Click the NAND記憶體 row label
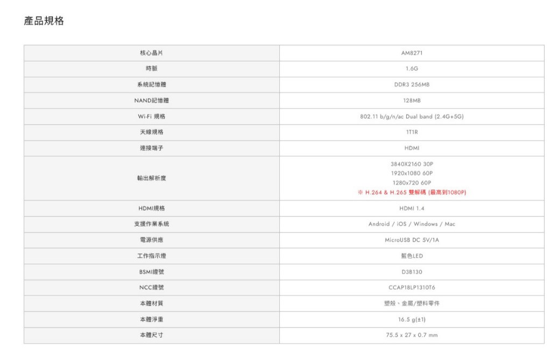 pyautogui.click(x=151, y=100)
